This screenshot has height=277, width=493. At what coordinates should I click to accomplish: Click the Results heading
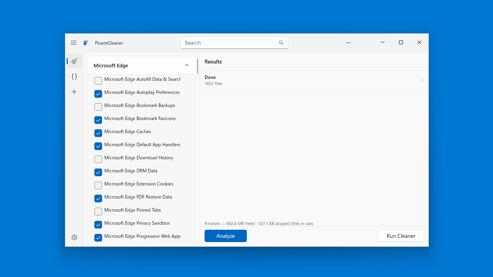tap(213, 62)
